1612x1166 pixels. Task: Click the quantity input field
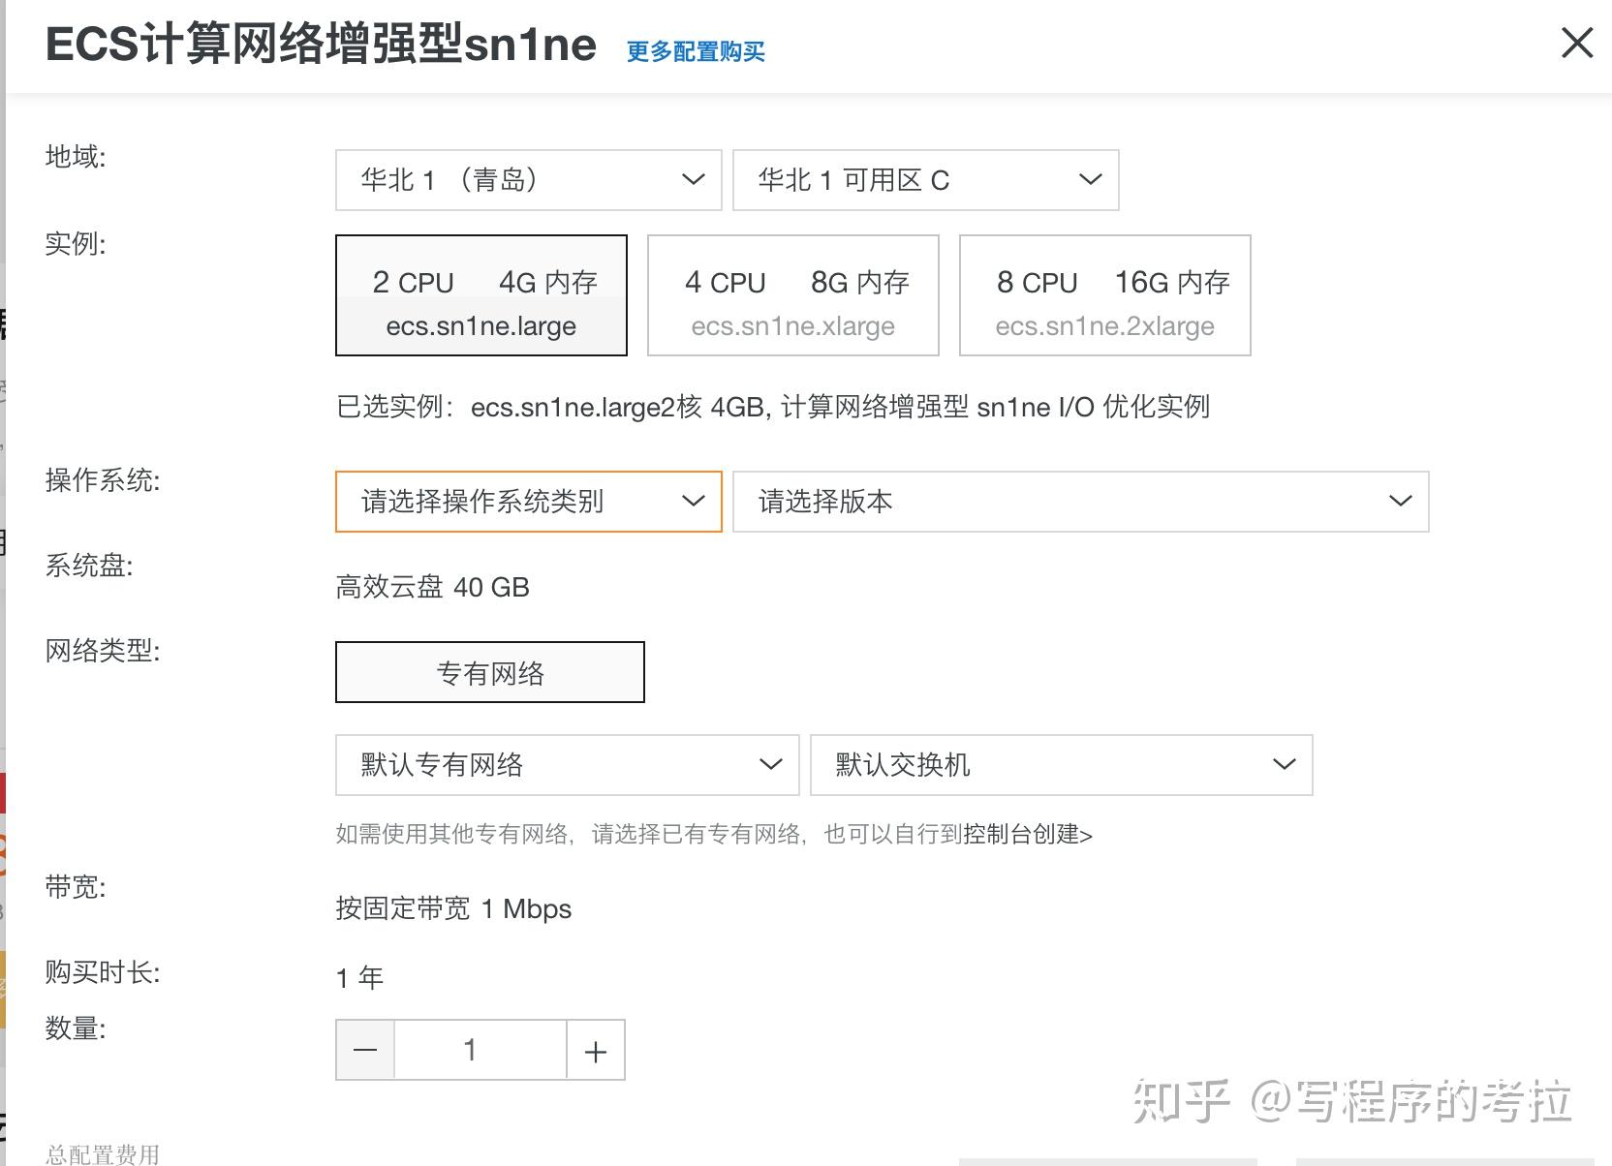pos(480,1050)
